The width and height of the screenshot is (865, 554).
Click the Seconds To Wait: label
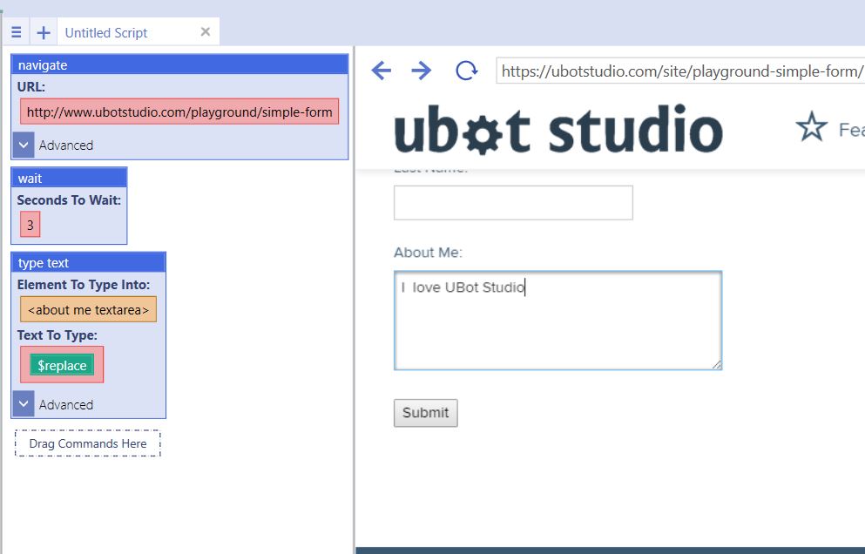pyautogui.click(x=69, y=199)
